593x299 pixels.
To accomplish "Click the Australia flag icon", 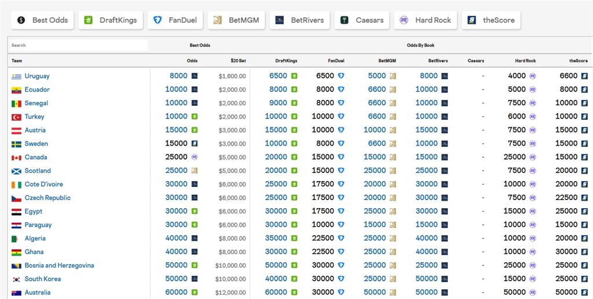I will [x=16, y=293].
